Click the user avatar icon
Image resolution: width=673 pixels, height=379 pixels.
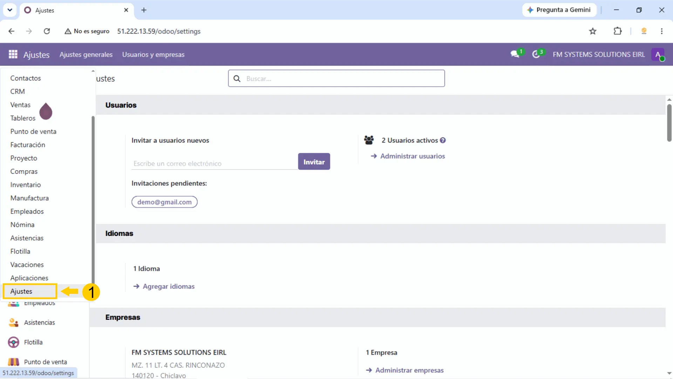tap(658, 54)
